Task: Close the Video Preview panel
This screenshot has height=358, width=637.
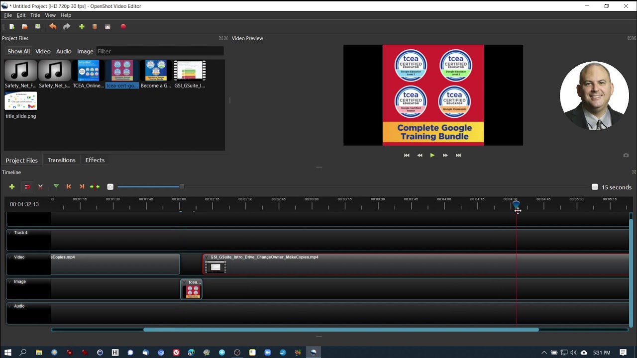Action: (634, 38)
